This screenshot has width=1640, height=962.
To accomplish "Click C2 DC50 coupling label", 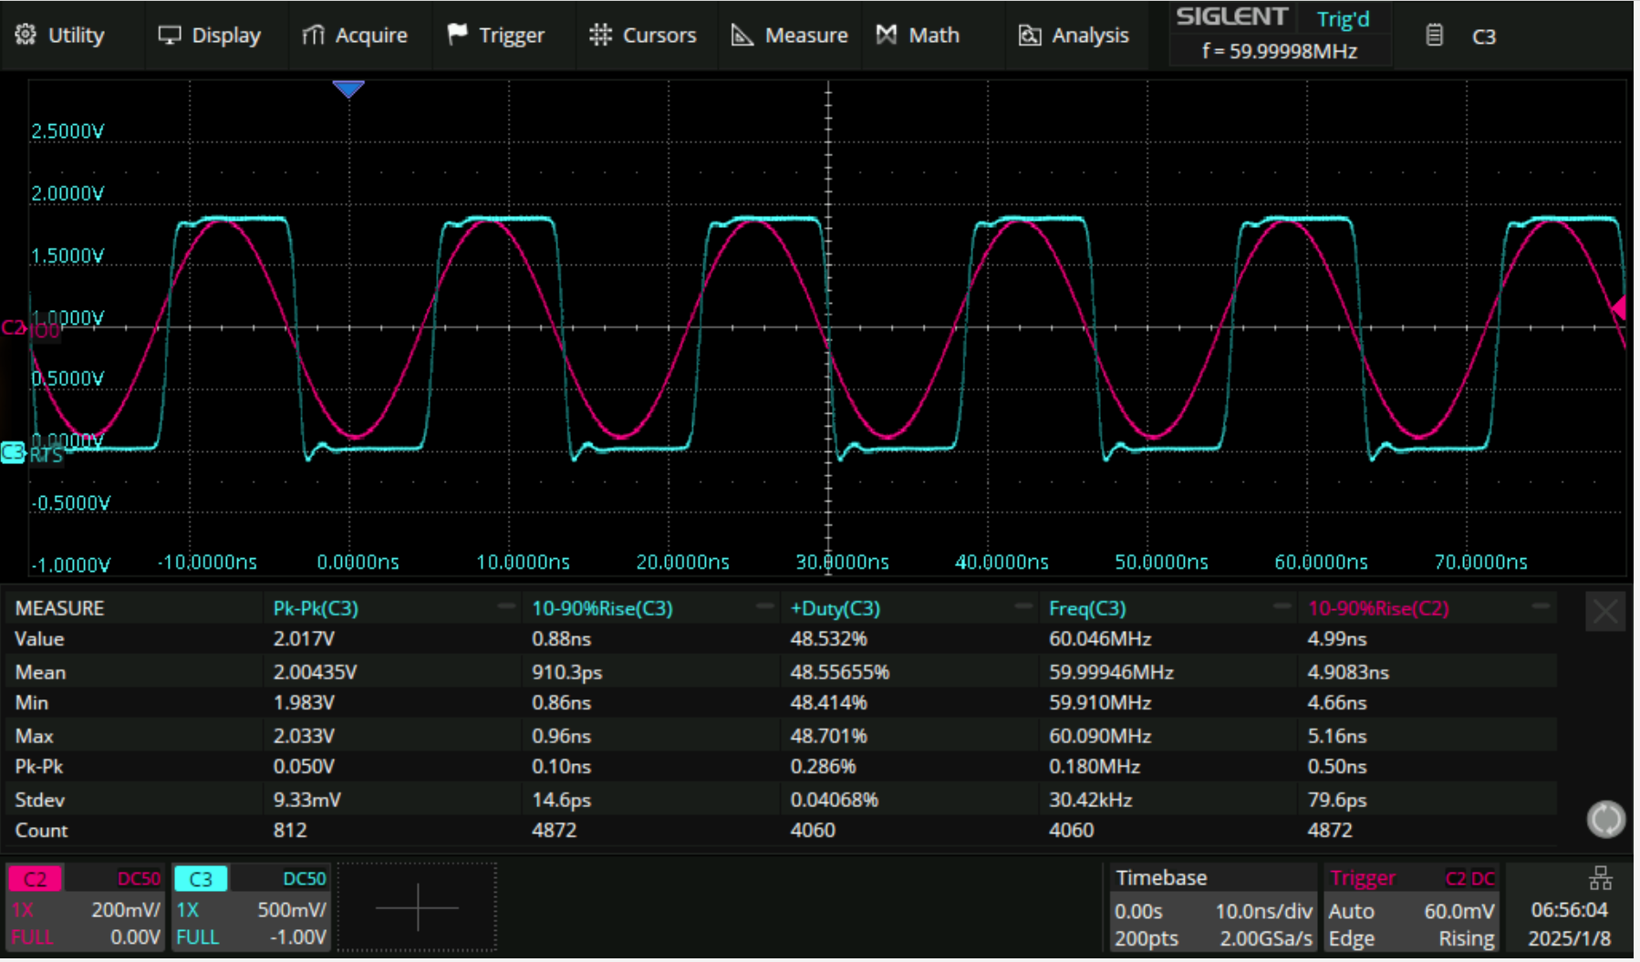I will pyautogui.click(x=139, y=879).
